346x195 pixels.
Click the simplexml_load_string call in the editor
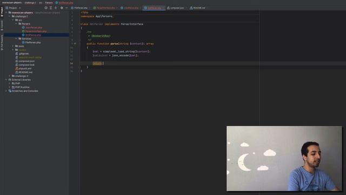click(x=119, y=51)
